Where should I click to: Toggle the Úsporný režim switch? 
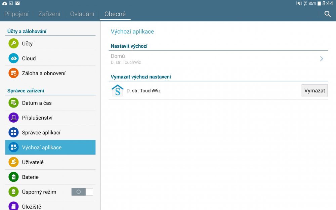tap(82, 192)
